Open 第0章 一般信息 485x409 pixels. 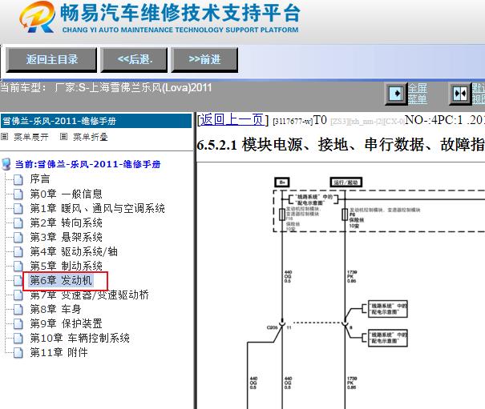67,194
